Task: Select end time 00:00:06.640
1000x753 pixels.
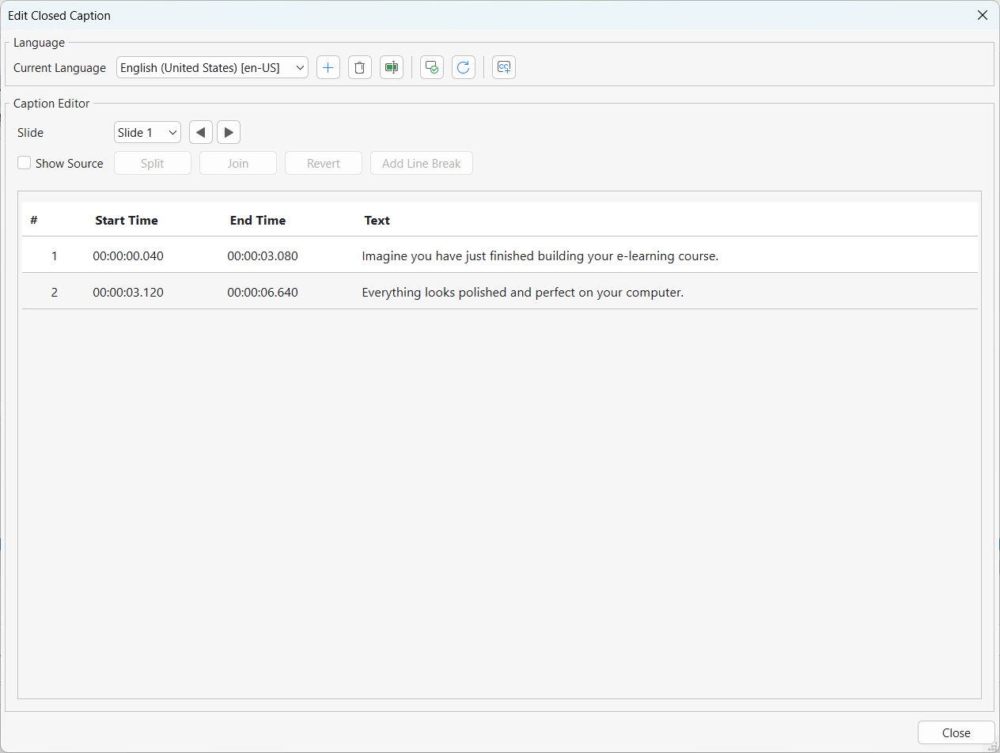Action: point(263,292)
